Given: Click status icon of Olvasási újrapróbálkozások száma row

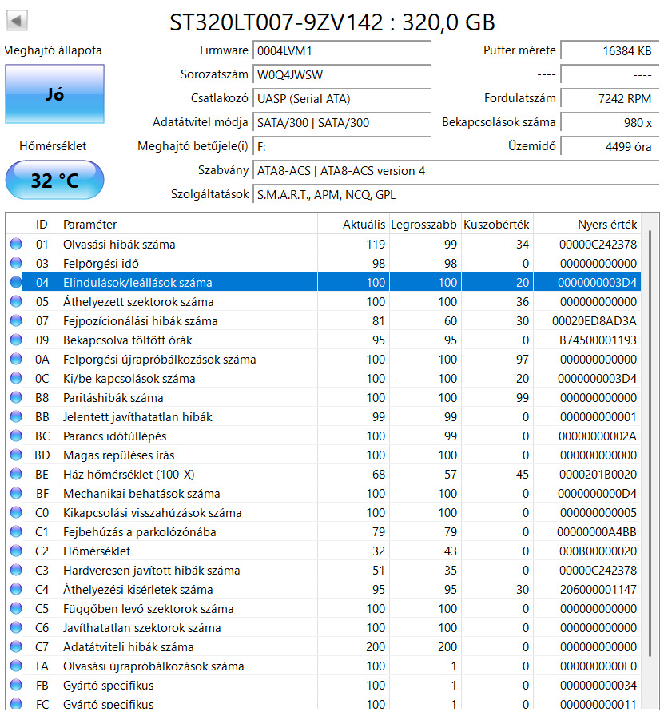Looking at the screenshot, I should [16, 666].
